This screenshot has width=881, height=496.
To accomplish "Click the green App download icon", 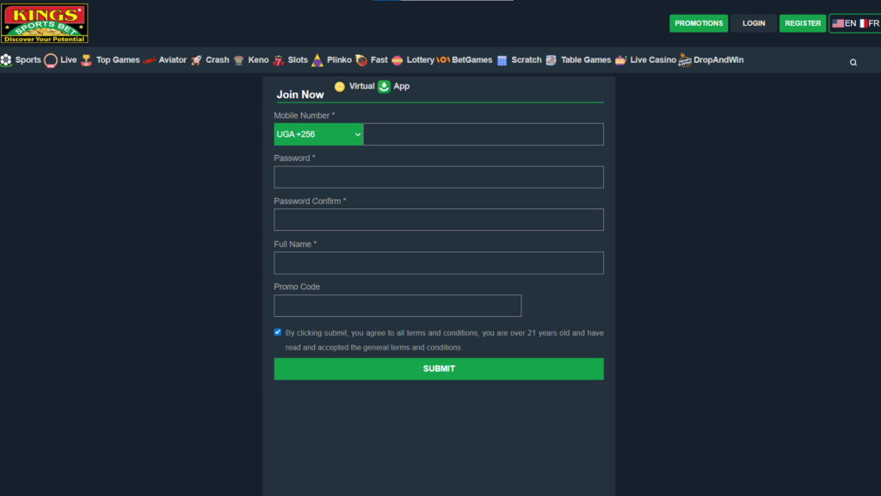I will (x=385, y=86).
